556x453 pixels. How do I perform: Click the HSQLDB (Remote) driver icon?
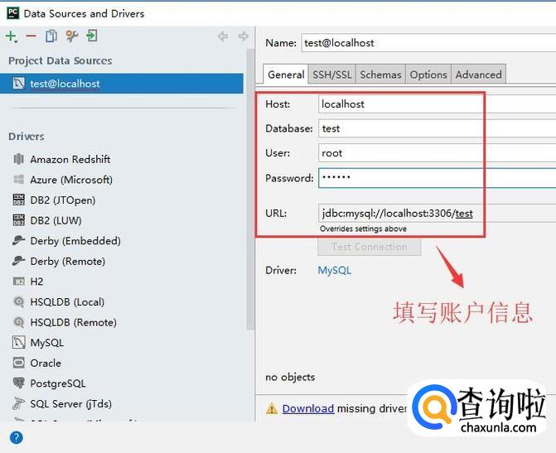pos(18,322)
